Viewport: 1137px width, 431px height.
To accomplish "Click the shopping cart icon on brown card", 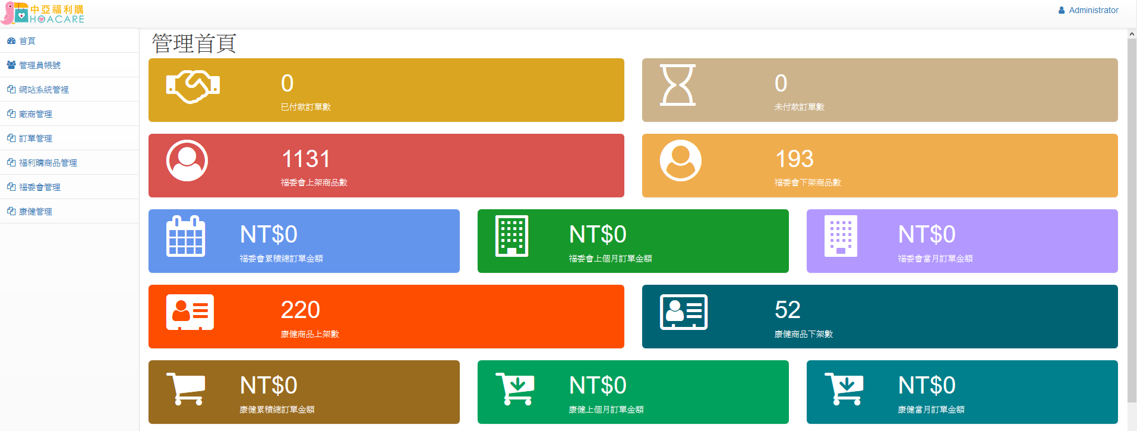I will (186, 389).
